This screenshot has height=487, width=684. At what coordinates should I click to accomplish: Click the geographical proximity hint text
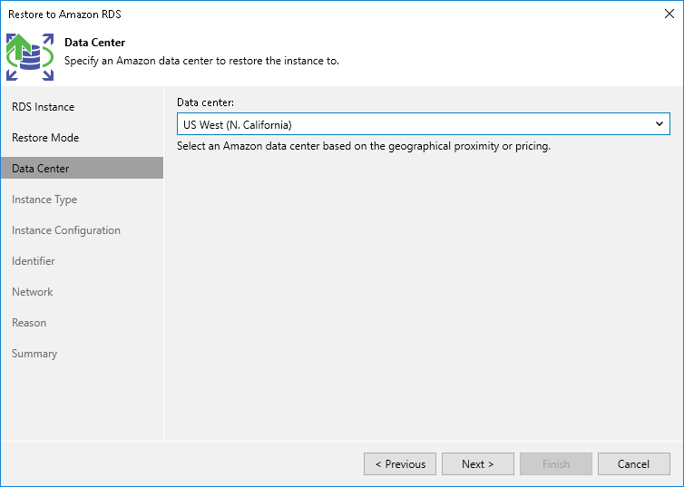point(364,146)
